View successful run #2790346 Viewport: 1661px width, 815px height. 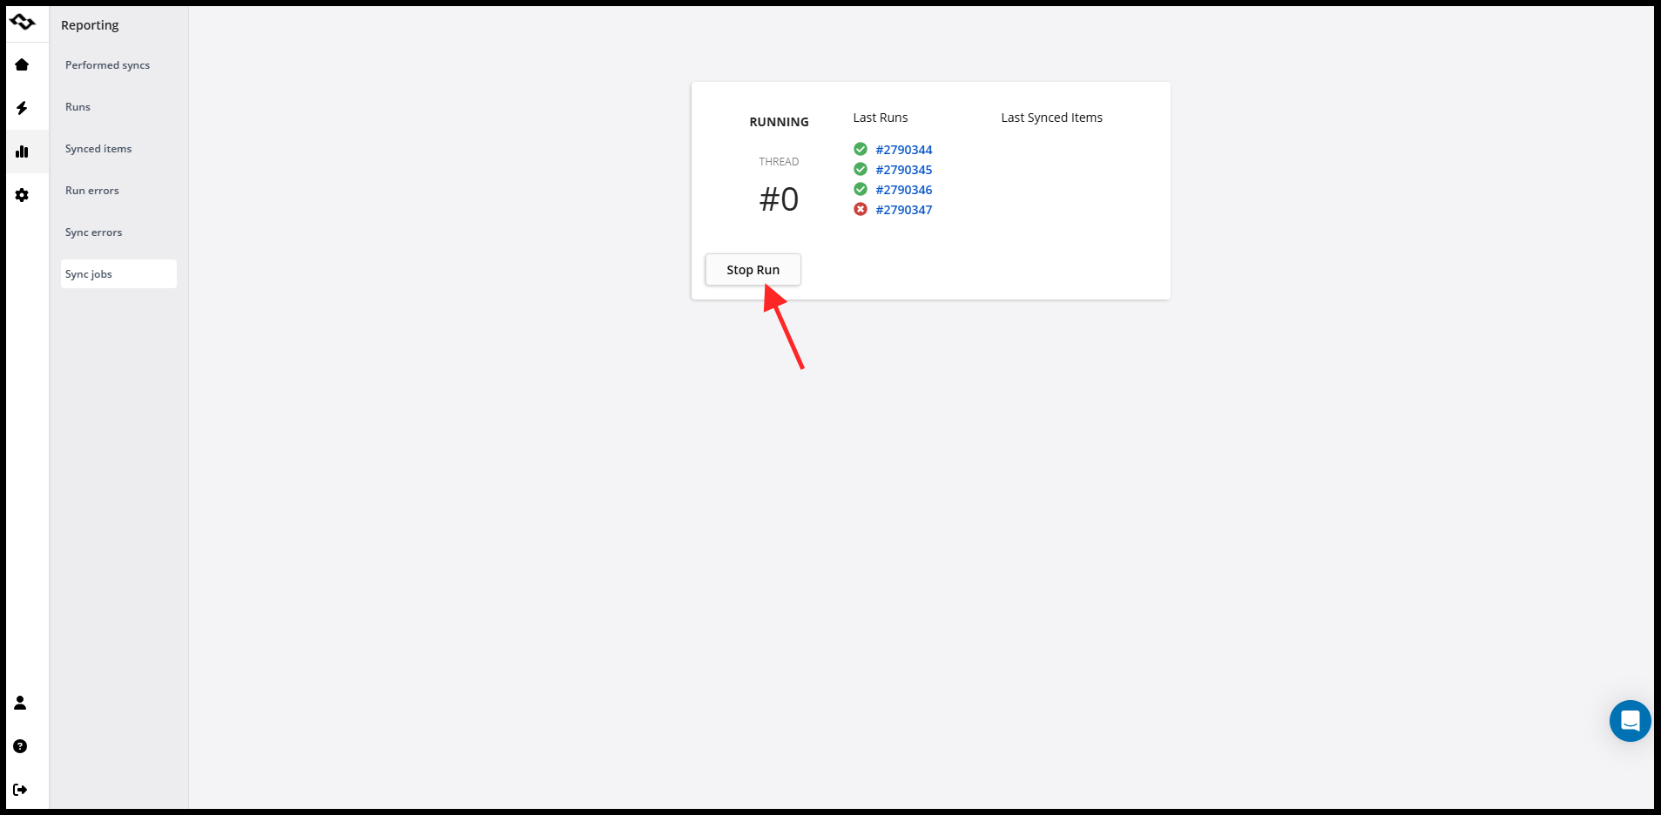pos(903,190)
